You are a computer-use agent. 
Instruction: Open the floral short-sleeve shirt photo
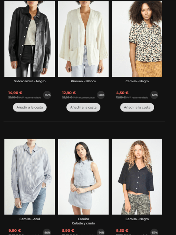[137, 39]
